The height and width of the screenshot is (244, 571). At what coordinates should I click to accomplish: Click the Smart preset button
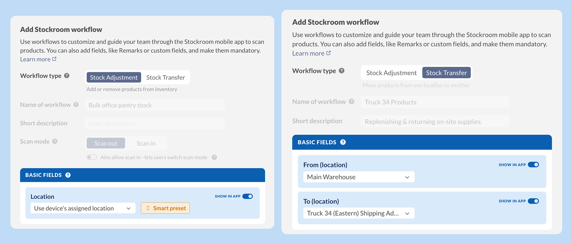(x=165, y=208)
